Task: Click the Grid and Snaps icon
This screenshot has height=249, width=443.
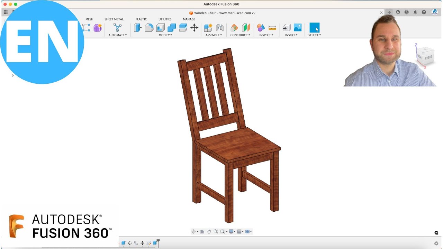Action: (239, 232)
